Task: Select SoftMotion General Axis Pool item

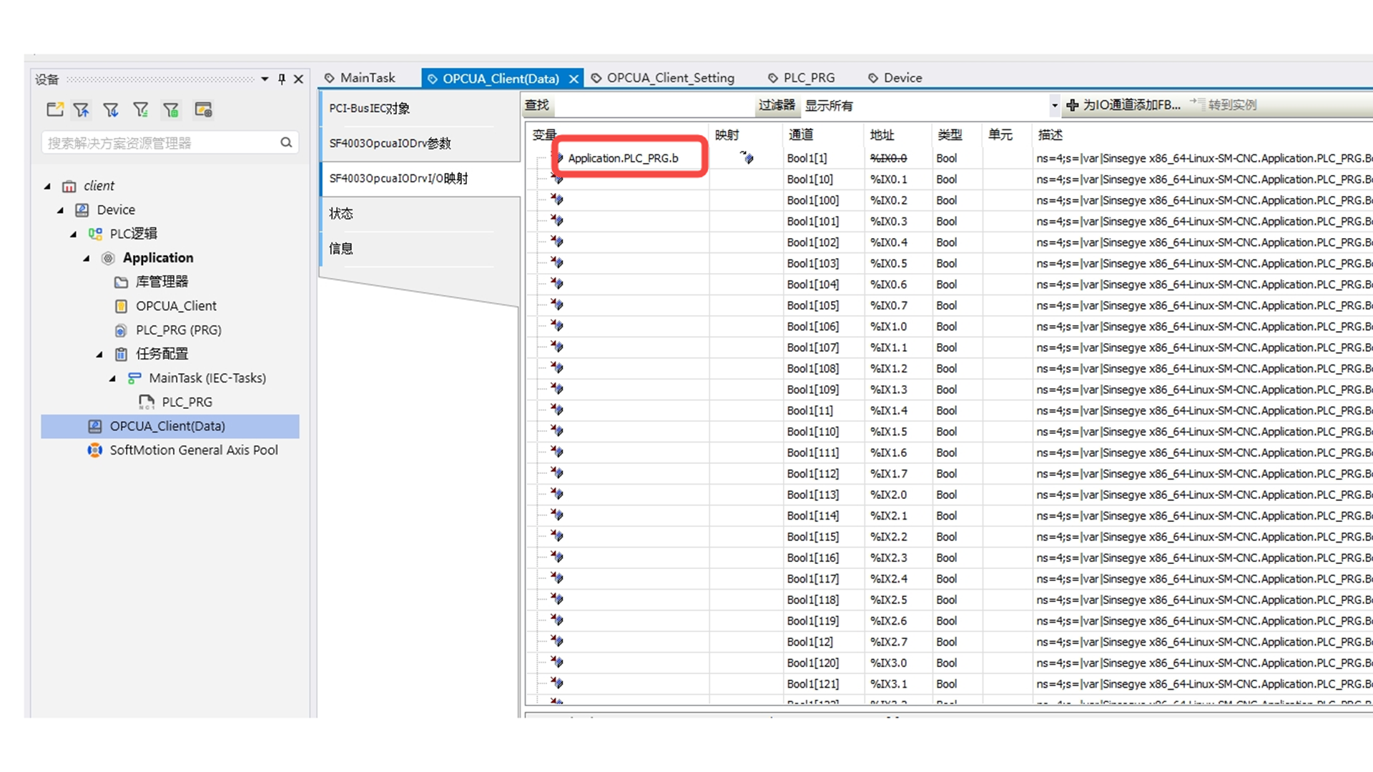Action: 193,450
